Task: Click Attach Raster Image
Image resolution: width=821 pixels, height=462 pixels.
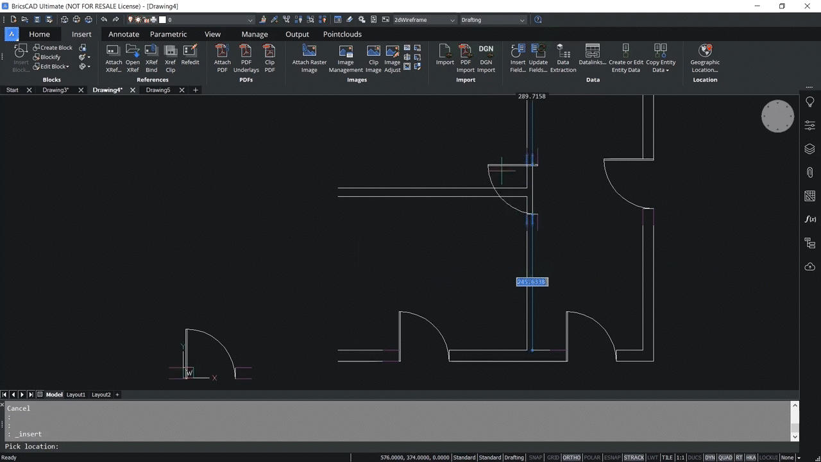Action: 309,58
